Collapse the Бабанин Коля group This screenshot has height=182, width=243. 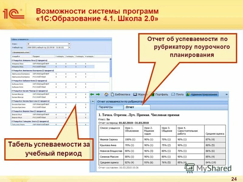[x=12, y=81]
